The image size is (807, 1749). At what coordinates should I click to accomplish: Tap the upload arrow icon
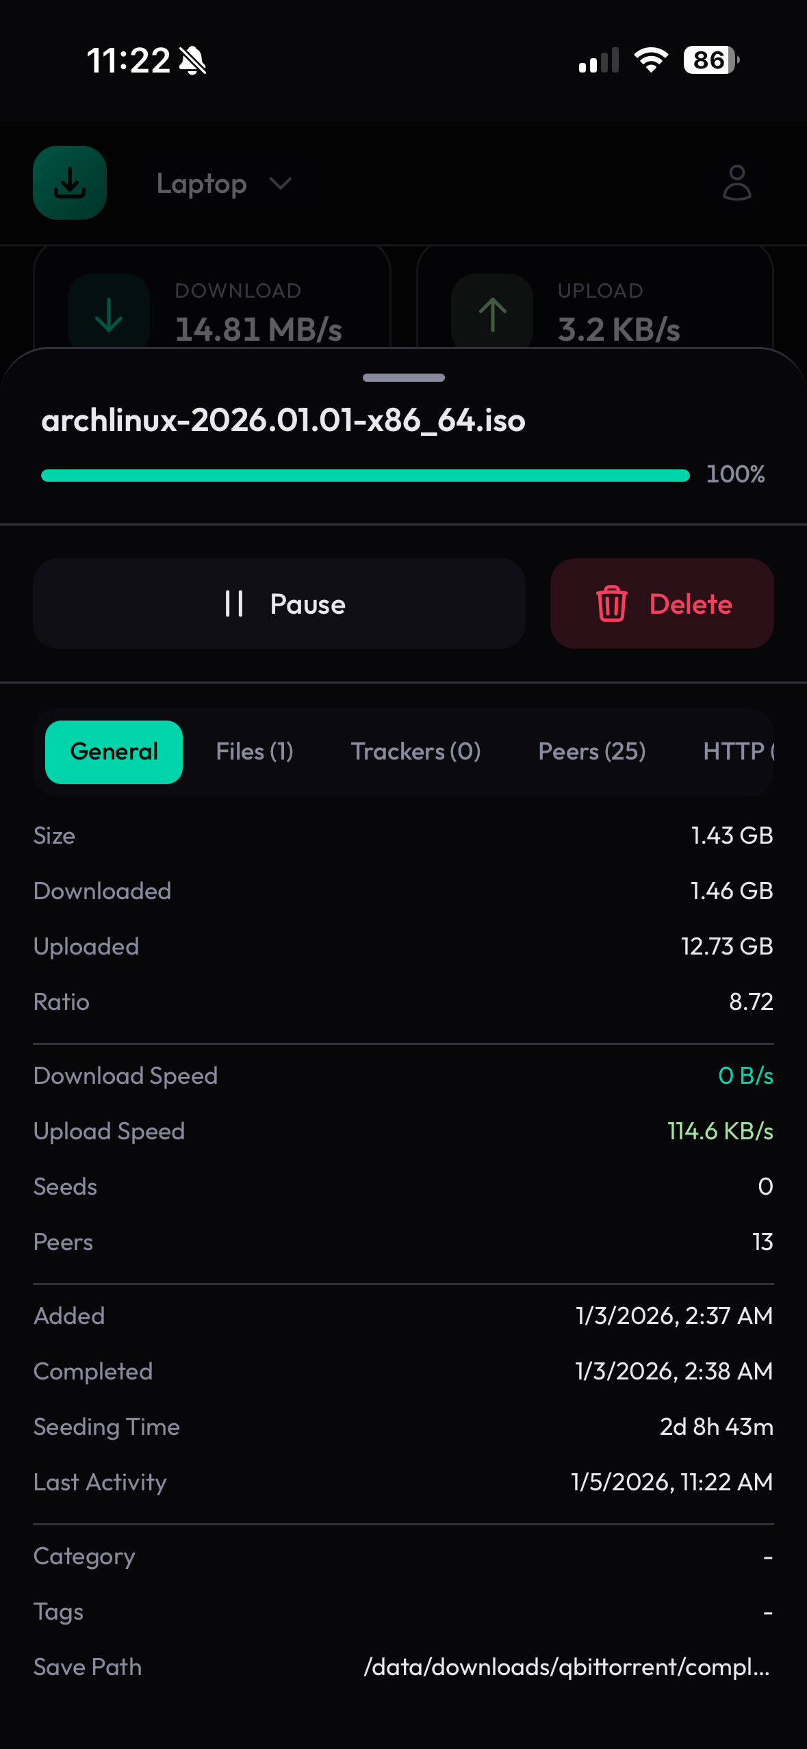click(492, 313)
